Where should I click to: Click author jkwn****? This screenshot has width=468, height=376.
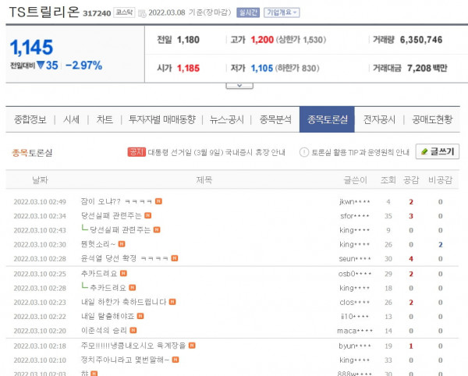tap(355, 202)
